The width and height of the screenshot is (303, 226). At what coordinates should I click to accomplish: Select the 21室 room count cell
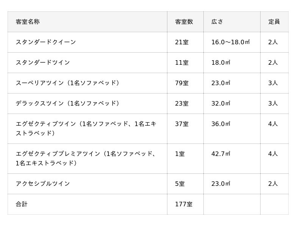click(x=182, y=42)
